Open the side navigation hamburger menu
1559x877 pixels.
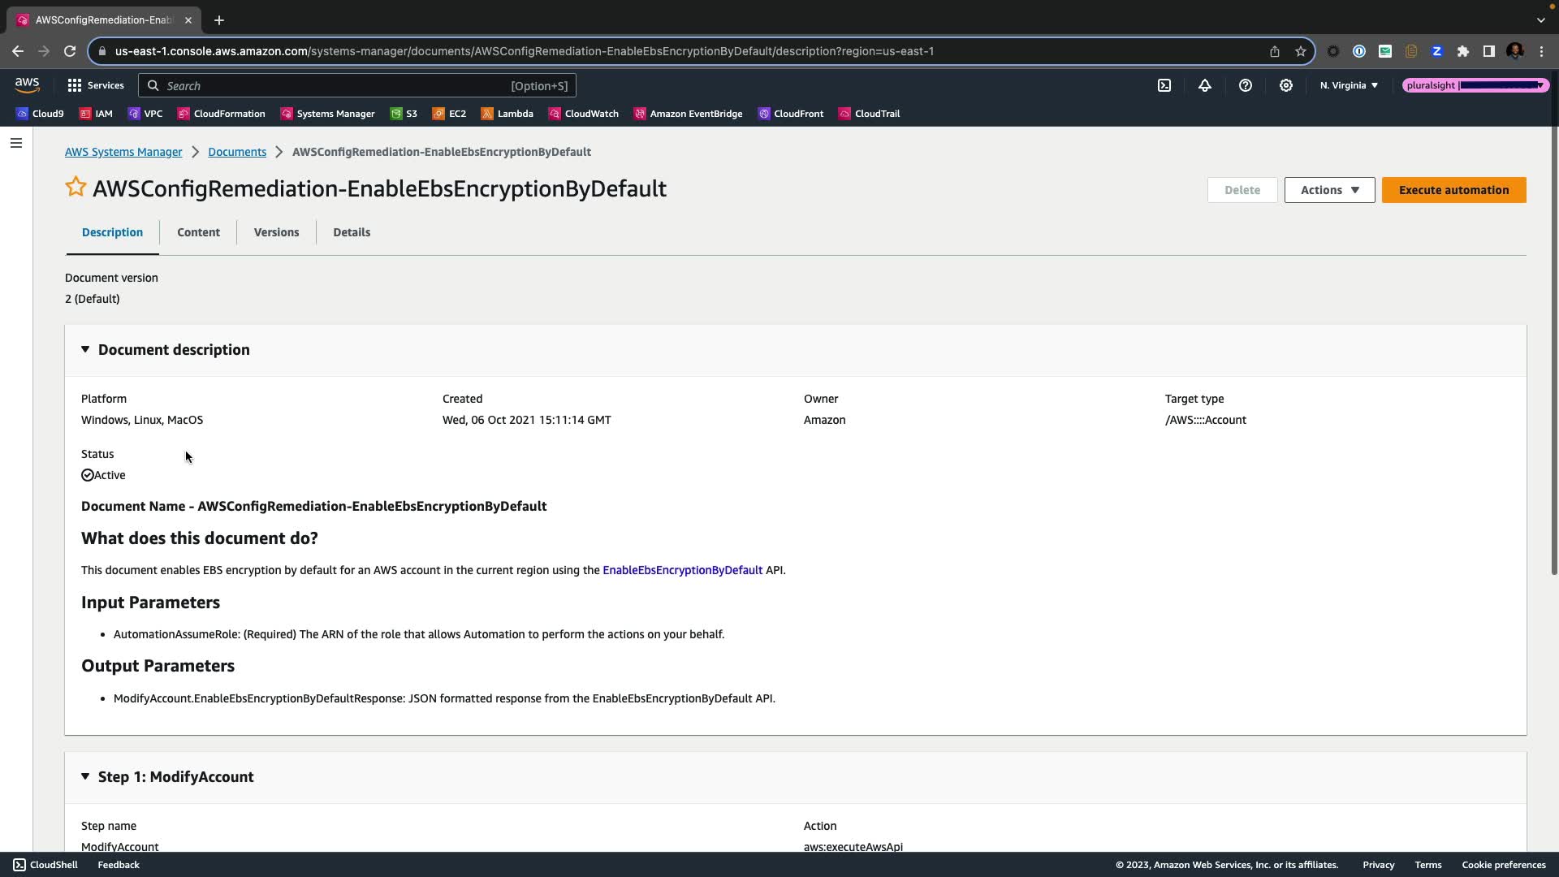click(x=16, y=143)
